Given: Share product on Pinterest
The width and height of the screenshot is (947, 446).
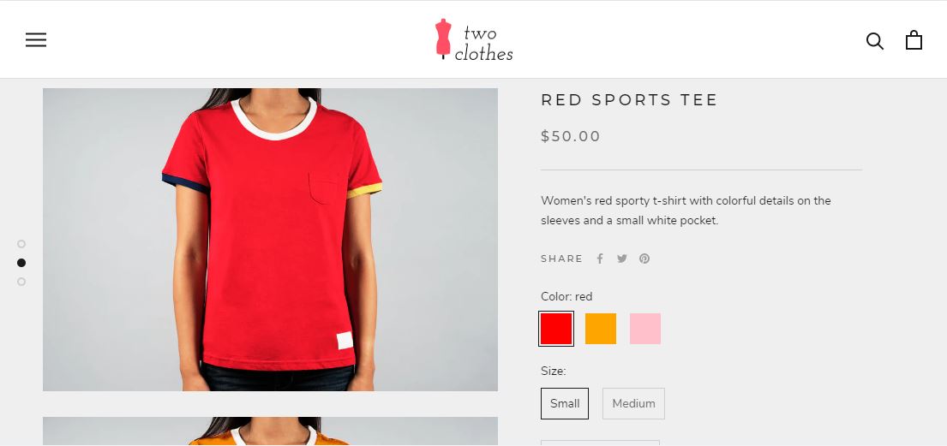Looking at the screenshot, I should [x=644, y=259].
